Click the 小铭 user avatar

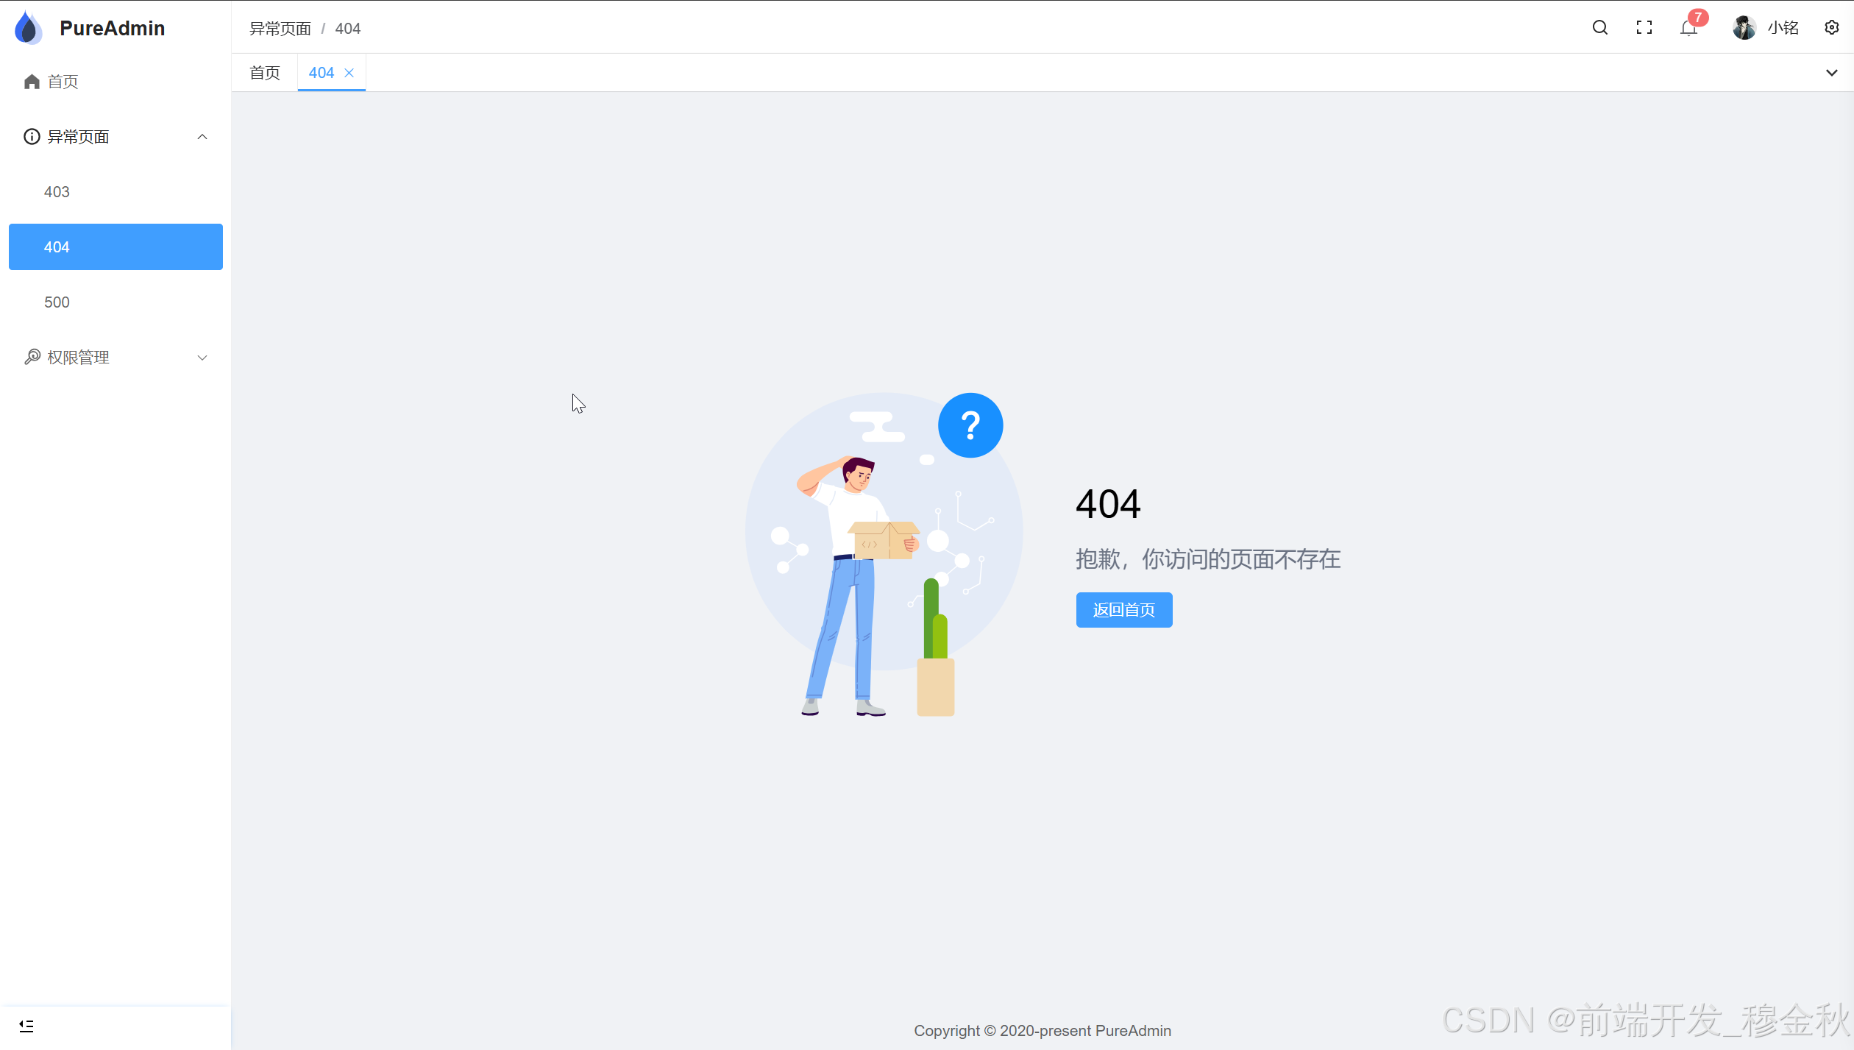pos(1744,28)
